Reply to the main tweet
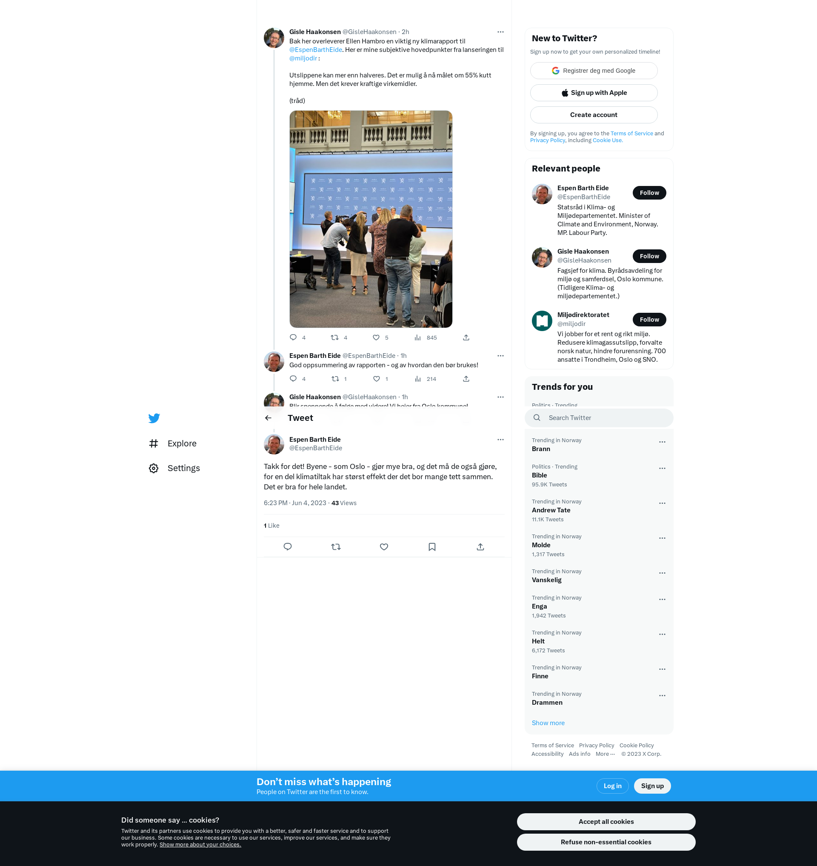Screen dimensions: 817x866 [287, 547]
